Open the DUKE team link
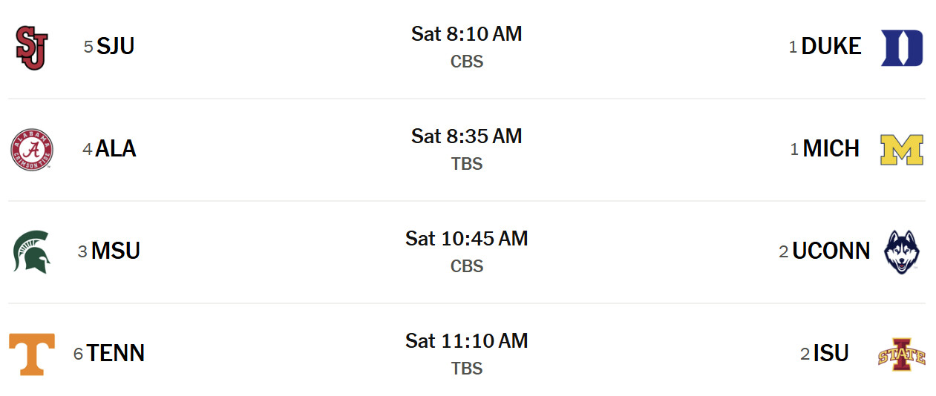 [831, 47]
